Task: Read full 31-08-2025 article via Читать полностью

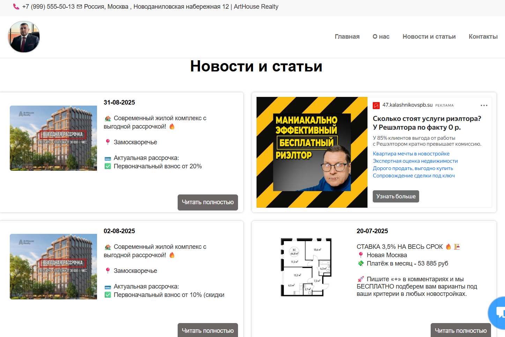Action: 208,202
